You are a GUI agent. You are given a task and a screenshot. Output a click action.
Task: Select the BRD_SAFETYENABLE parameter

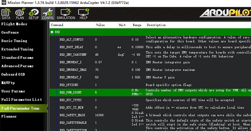[x=73, y=123]
